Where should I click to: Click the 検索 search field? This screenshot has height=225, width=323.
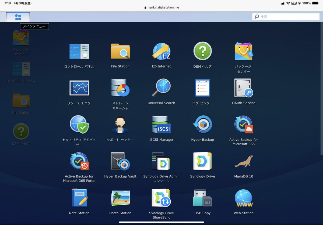(x=286, y=17)
